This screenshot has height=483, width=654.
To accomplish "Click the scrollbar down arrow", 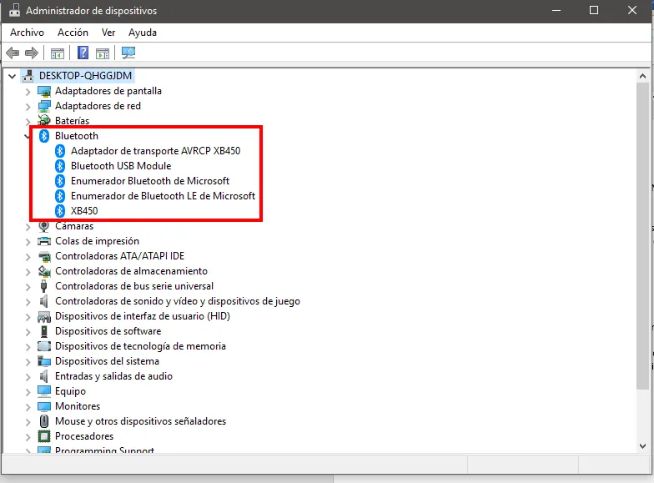I will click(642, 446).
